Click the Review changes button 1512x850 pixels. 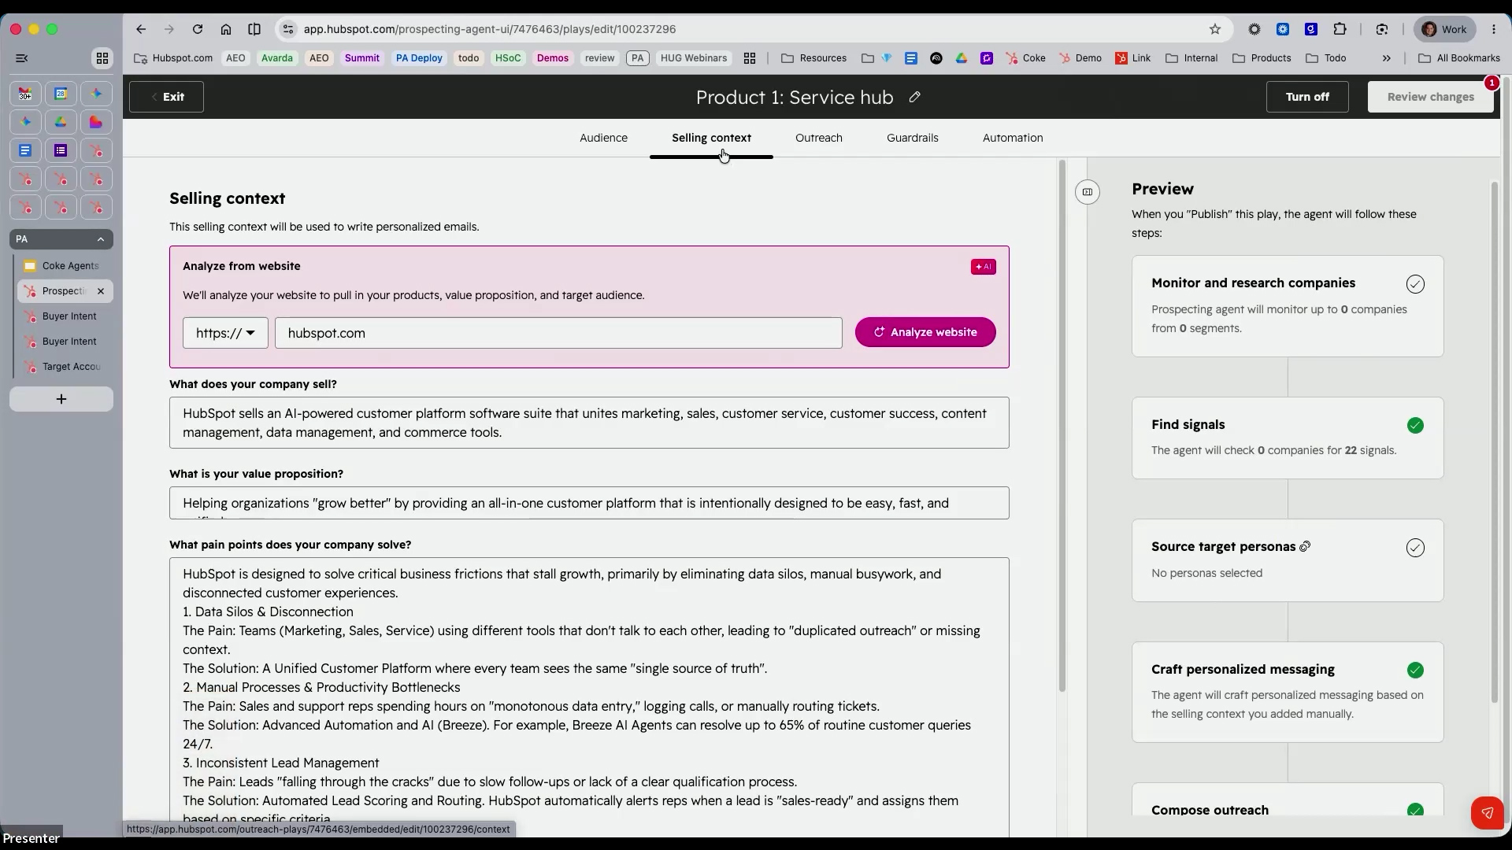(x=1430, y=97)
